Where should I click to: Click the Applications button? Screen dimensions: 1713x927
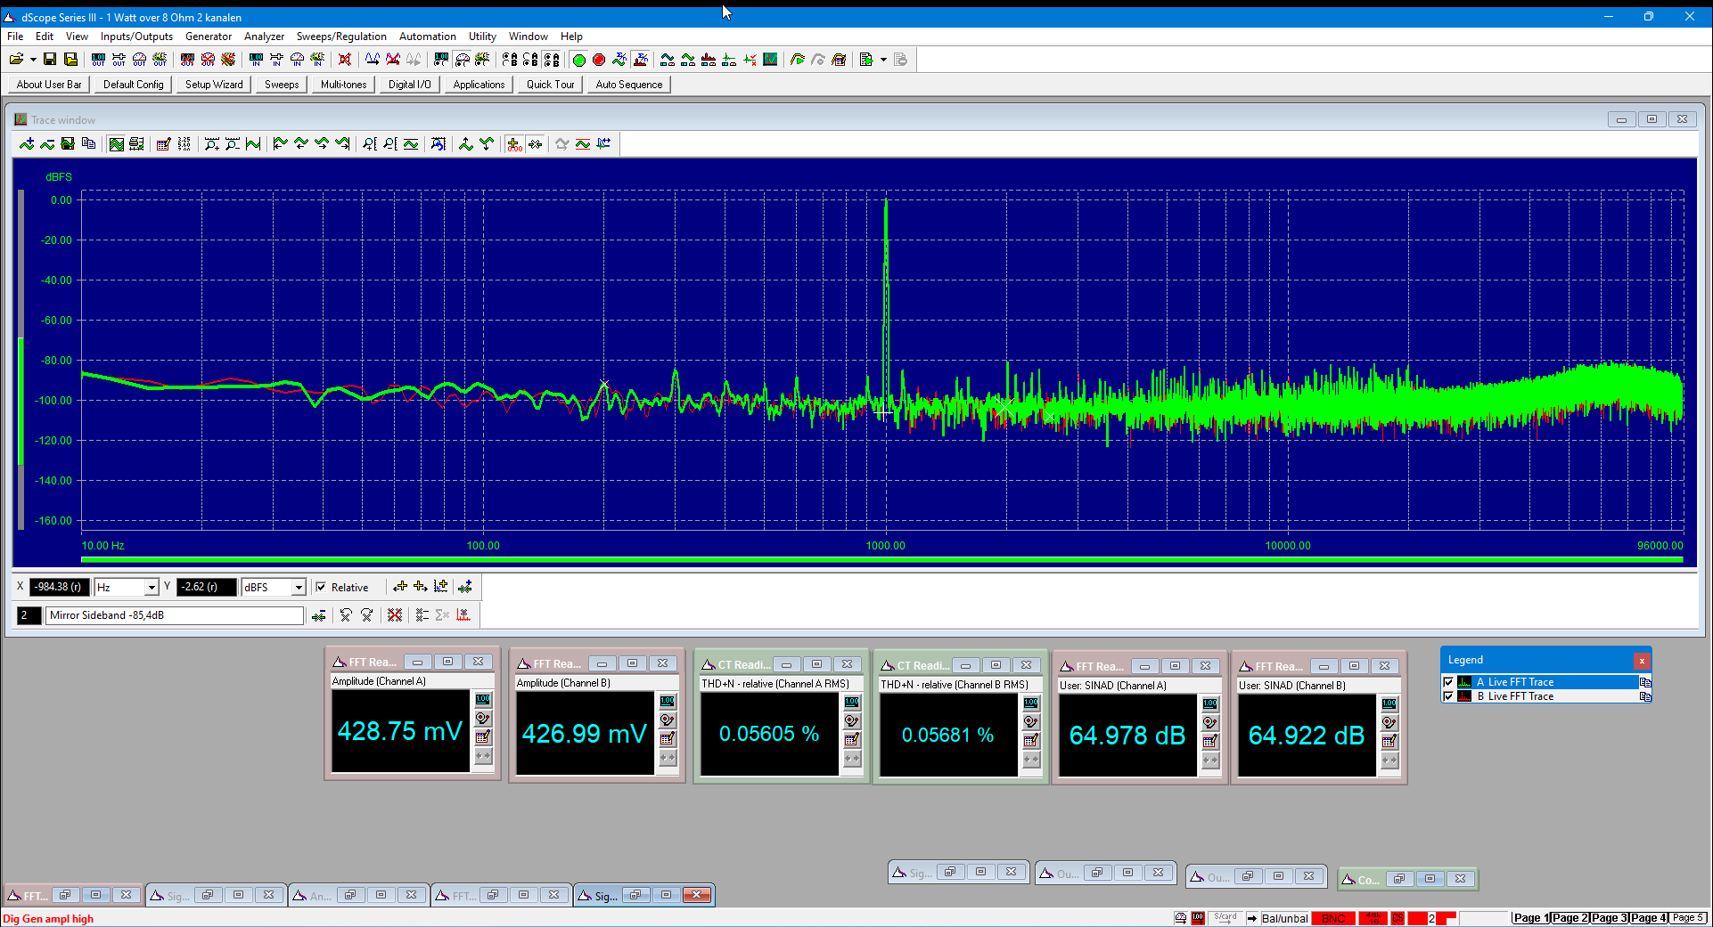pos(479,85)
